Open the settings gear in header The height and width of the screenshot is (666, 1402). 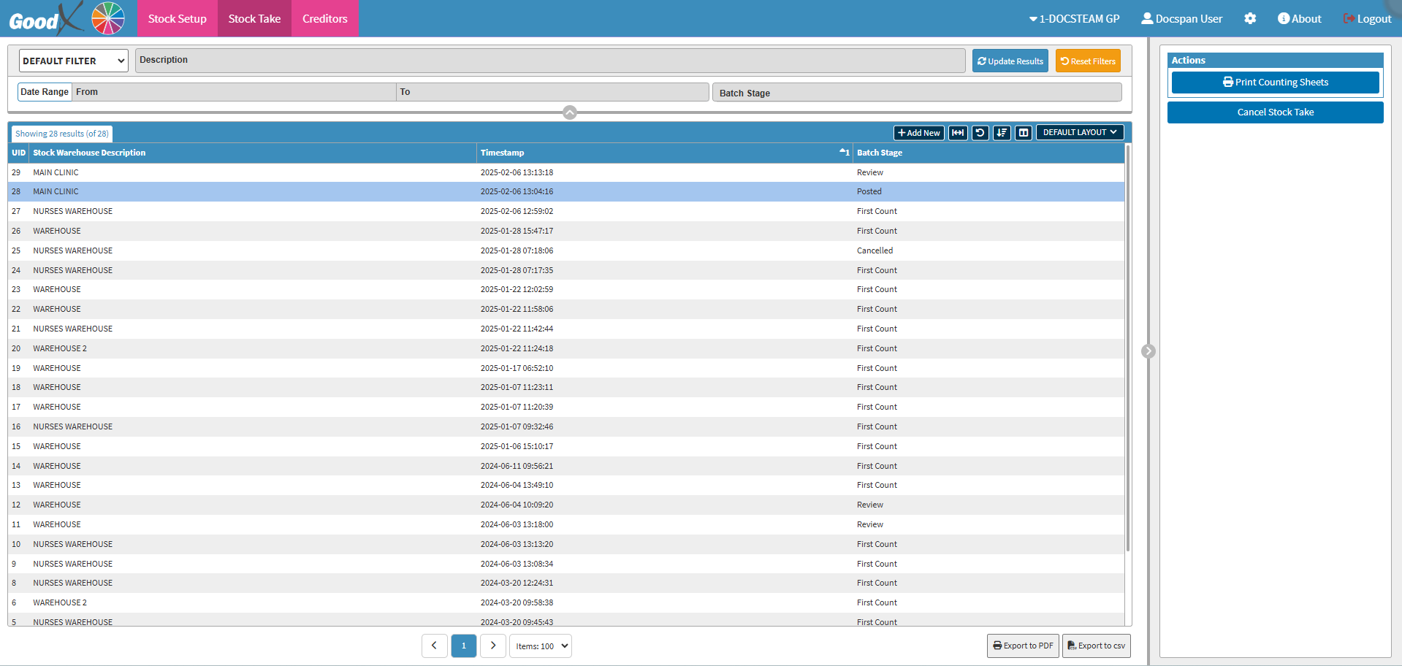coord(1250,19)
